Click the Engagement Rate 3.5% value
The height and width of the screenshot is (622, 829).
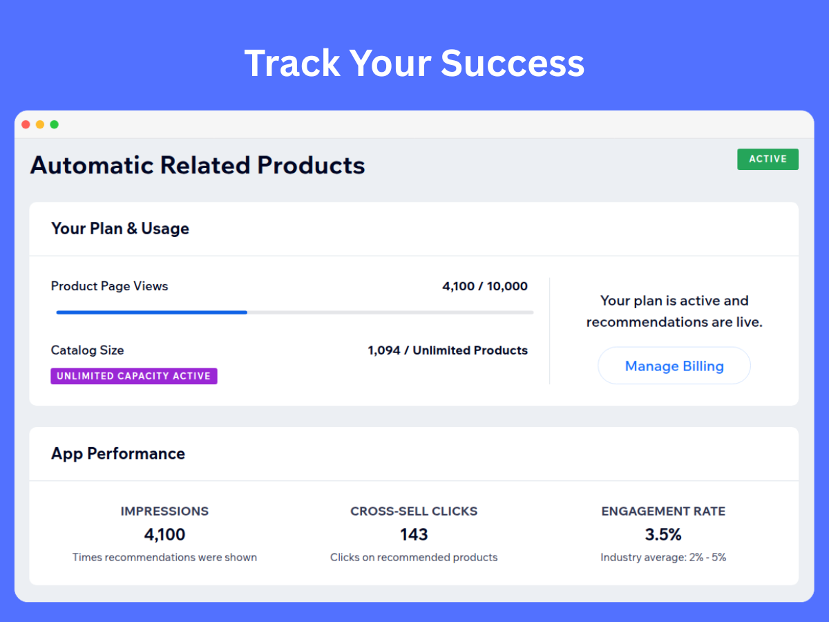tap(663, 534)
